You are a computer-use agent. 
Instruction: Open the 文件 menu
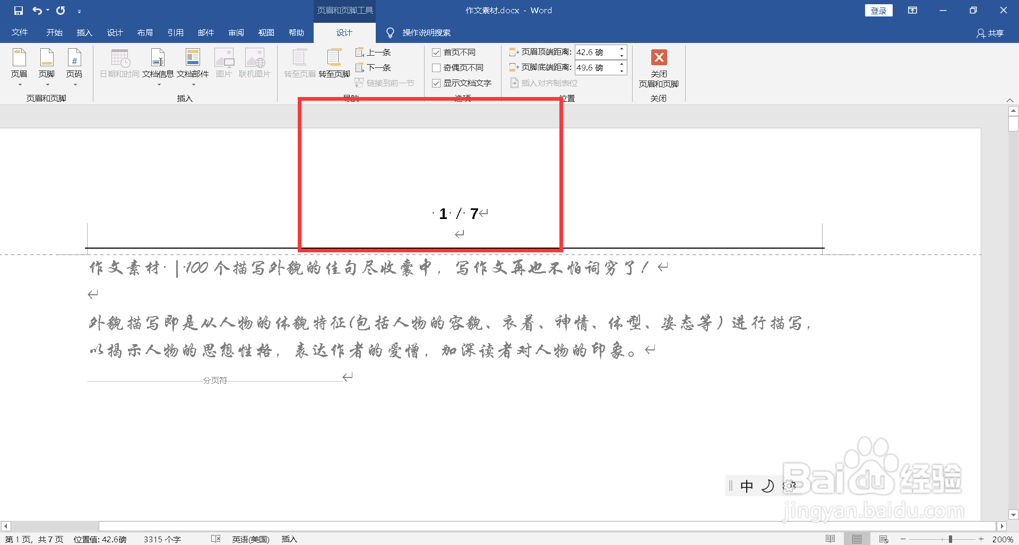20,33
